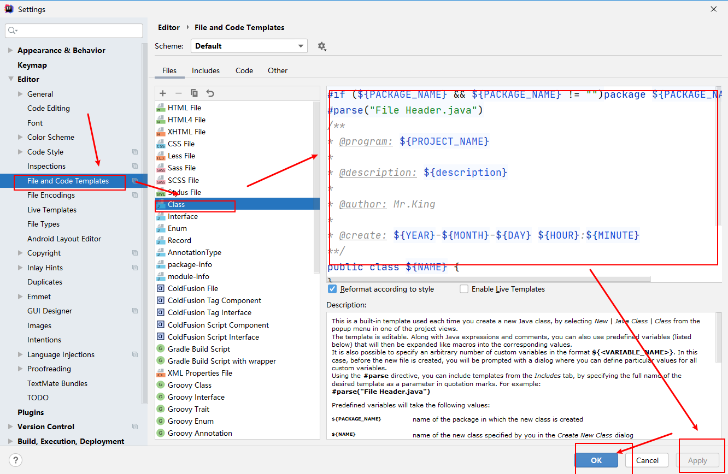
Task: Expand the Inlay Hints arrow
Action: click(21, 268)
